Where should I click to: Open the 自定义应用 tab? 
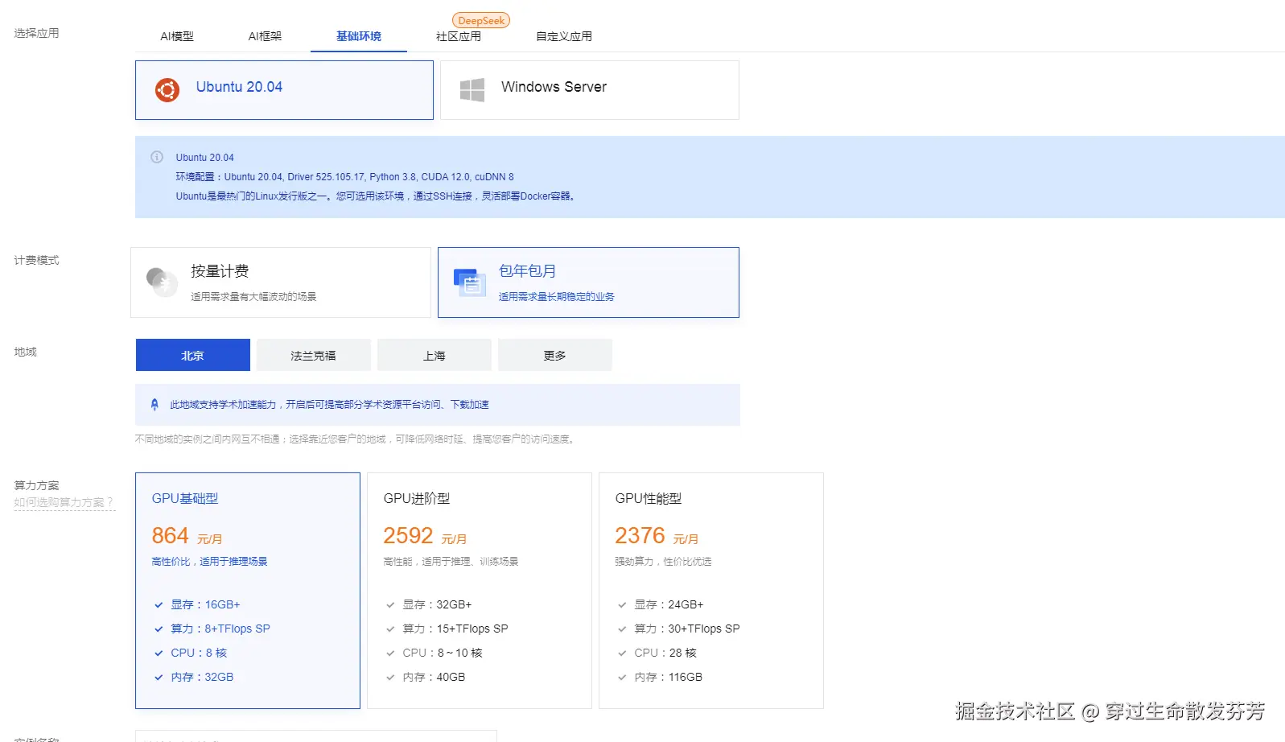[x=564, y=36]
